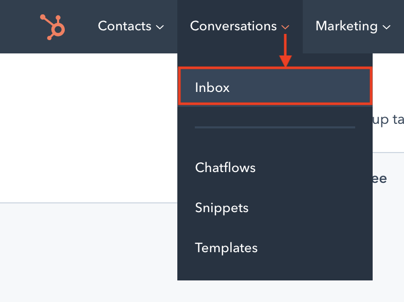Click empty white area left of dropdown
This screenshot has width=404, height=302.
pos(88,128)
